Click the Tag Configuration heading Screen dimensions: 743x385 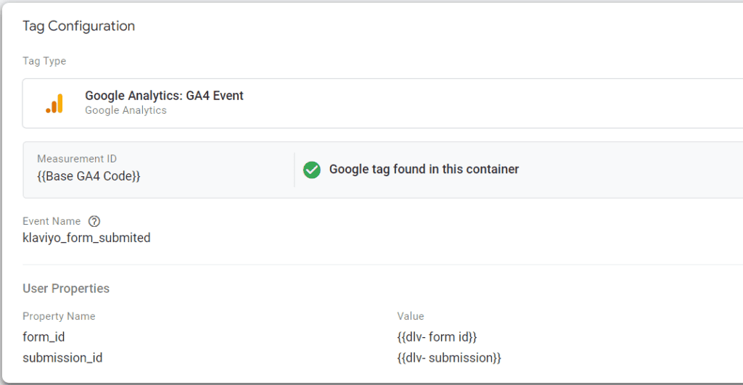click(x=78, y=26)
